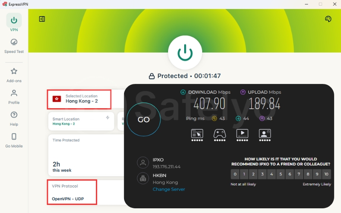
Task: Rate recommendation score 5
Action: (x=281, y=174)
